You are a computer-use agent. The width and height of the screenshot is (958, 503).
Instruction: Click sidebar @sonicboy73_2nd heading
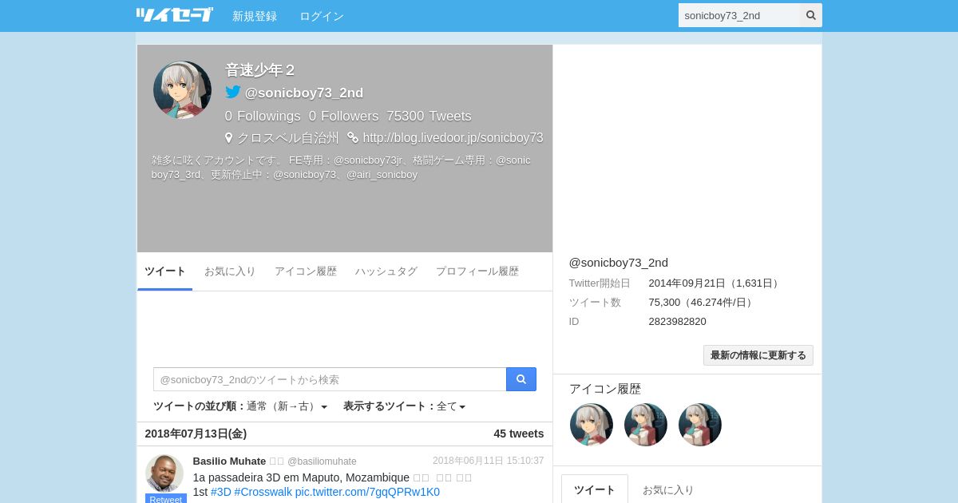tap(619, 263)
